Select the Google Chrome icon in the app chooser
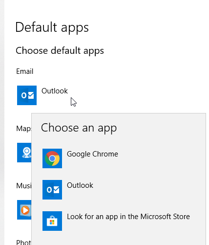 click(x=52, y=158)
